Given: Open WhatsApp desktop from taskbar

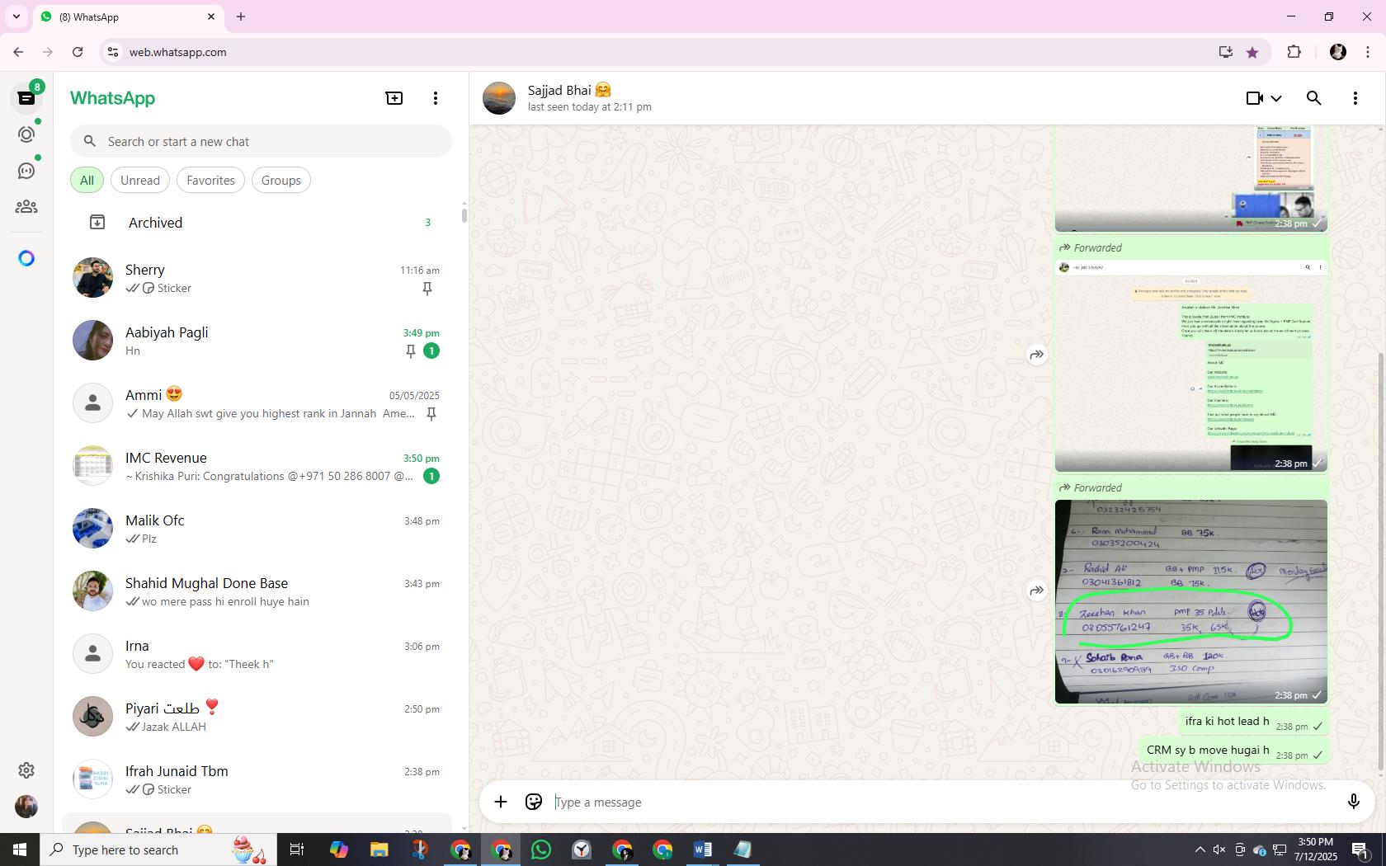Looking at the screenshot, I should pyautogui.click(x=541, y=850).
